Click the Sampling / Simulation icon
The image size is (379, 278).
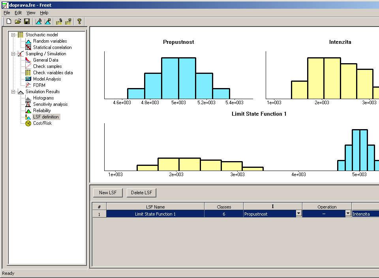[21, 54]
